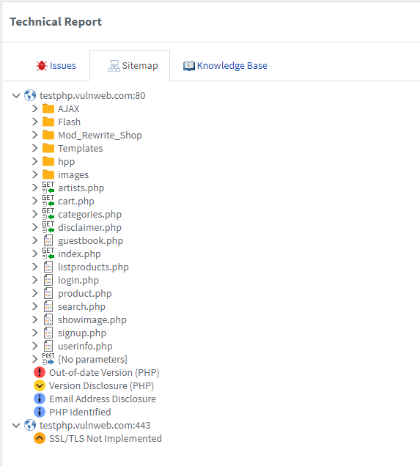Click the POST icon beside [No parameters]
The image size is (420, 466).
(x=48, y=359)
